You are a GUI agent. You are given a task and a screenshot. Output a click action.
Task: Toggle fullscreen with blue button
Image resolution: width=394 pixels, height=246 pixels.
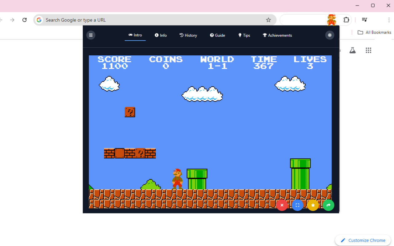(297, 205)
